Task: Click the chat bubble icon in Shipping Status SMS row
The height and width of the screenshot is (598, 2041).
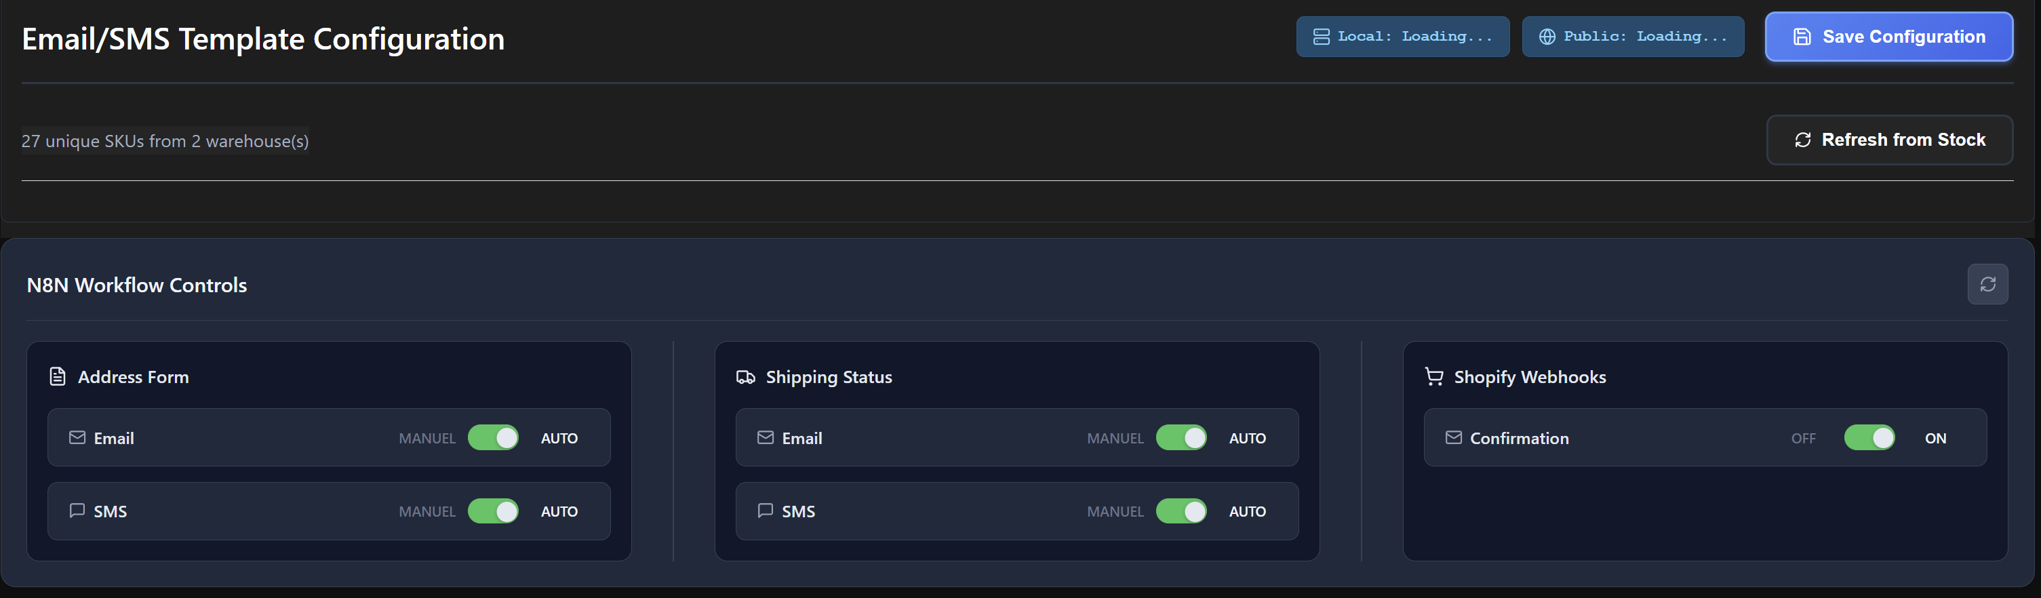Action: tap(765, 510)
